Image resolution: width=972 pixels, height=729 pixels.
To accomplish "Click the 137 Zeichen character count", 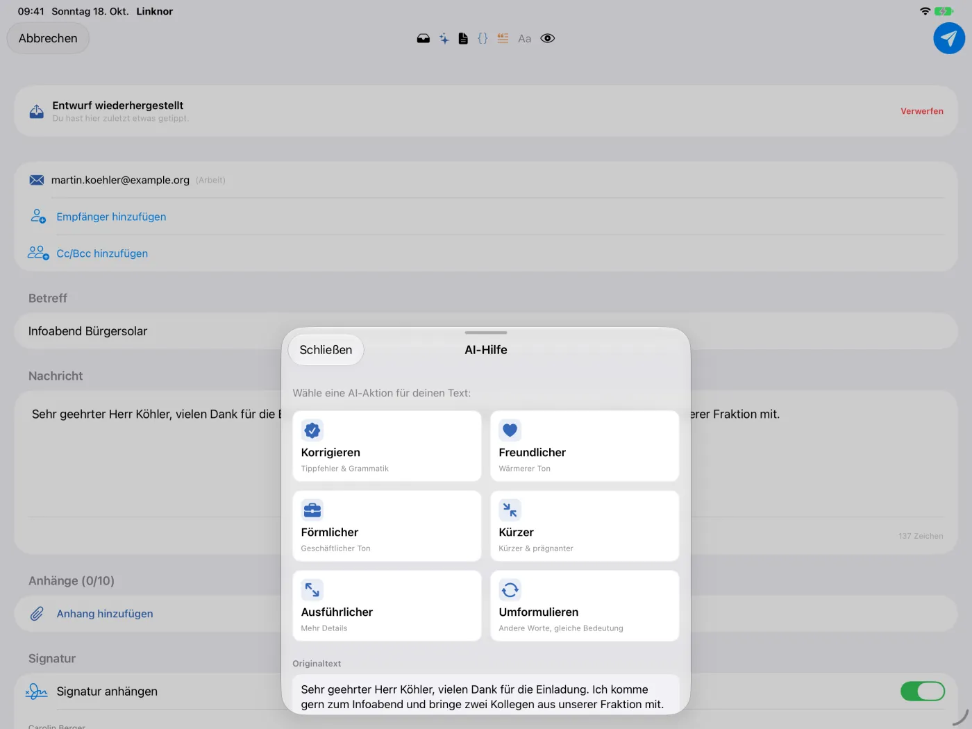I will (x=921, y=536).
